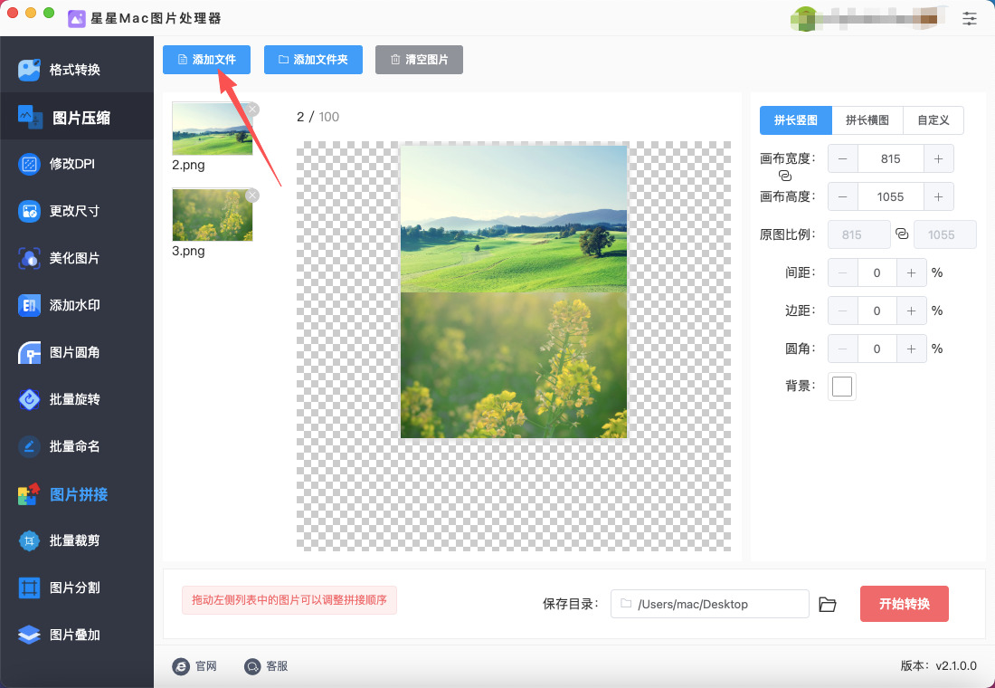
Task: Remove 2.png from the list
Action: click(252, 110)
